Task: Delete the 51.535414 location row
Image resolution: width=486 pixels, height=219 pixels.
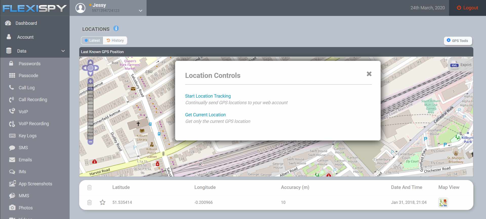Action: coord(89,202)
